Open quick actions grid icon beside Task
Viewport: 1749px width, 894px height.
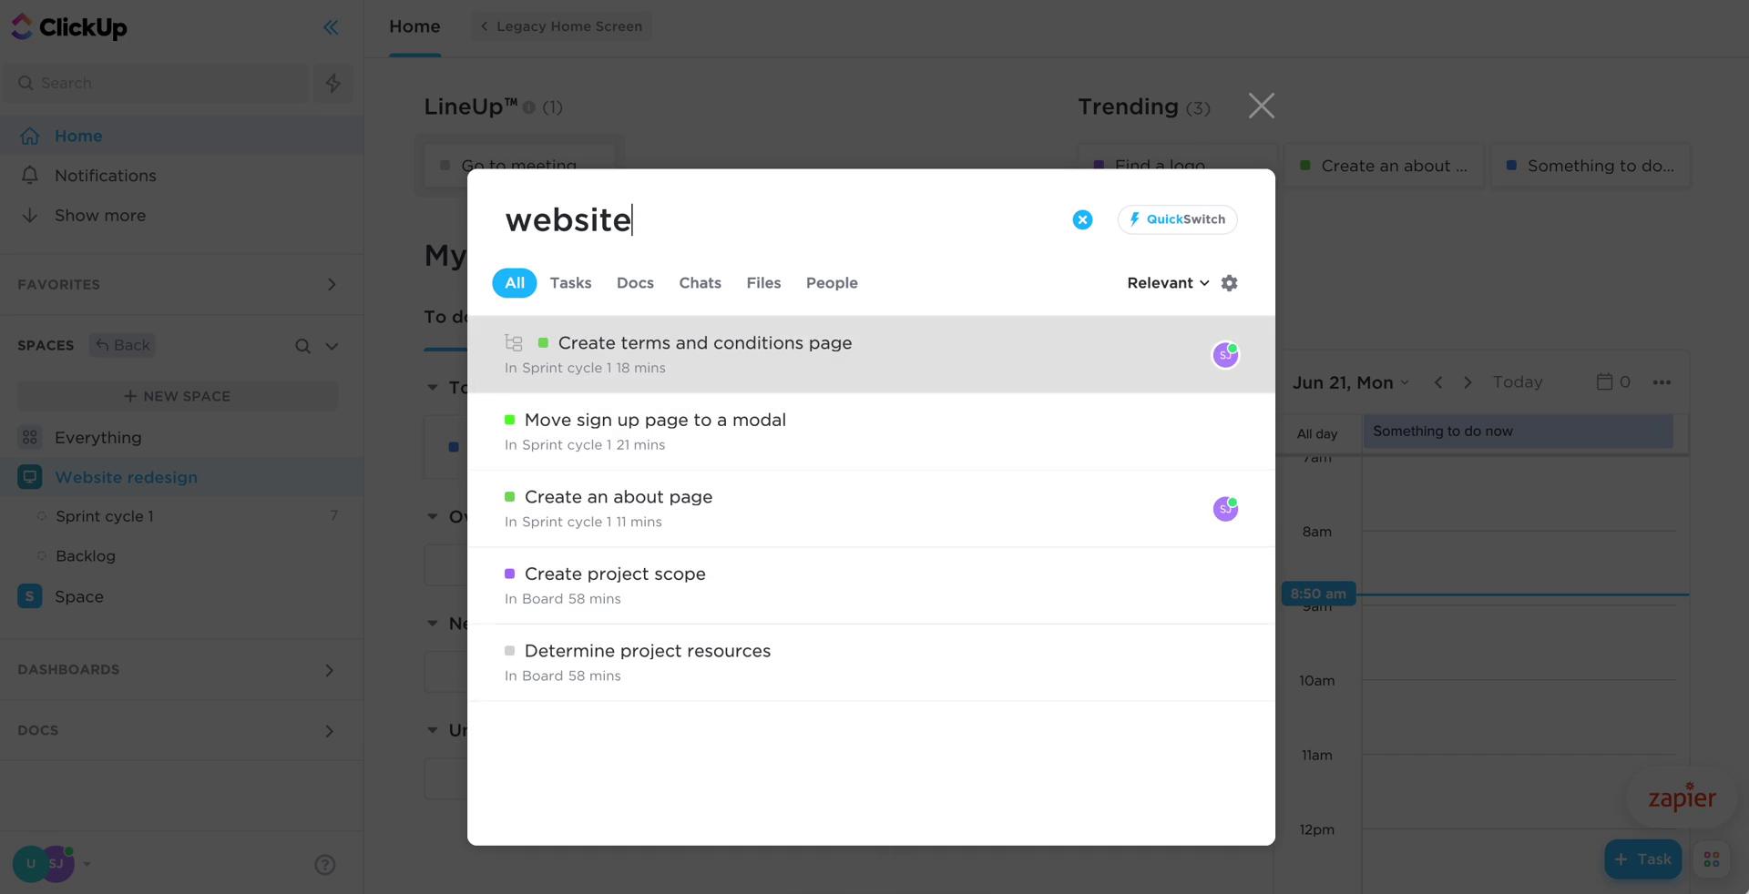coord(1712,859)
